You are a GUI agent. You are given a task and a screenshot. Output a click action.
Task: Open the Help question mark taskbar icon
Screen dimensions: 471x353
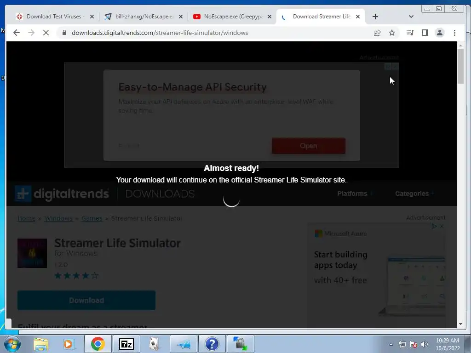pos(212,344)
